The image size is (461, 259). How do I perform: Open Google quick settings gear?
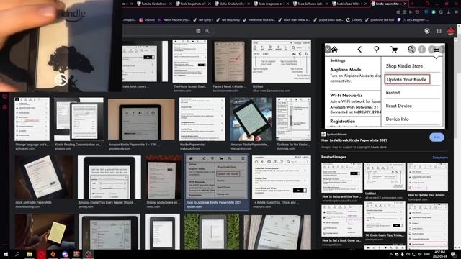pyautogui.click(x=427, y=31)
